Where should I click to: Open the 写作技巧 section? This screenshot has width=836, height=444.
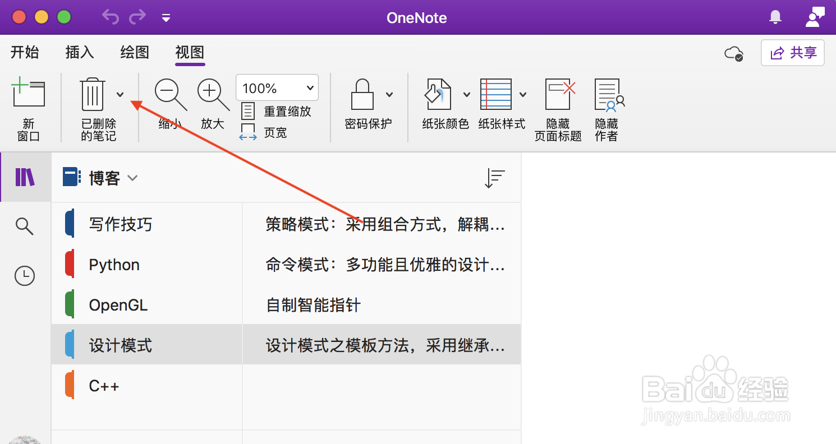click(x=146, y=224)
